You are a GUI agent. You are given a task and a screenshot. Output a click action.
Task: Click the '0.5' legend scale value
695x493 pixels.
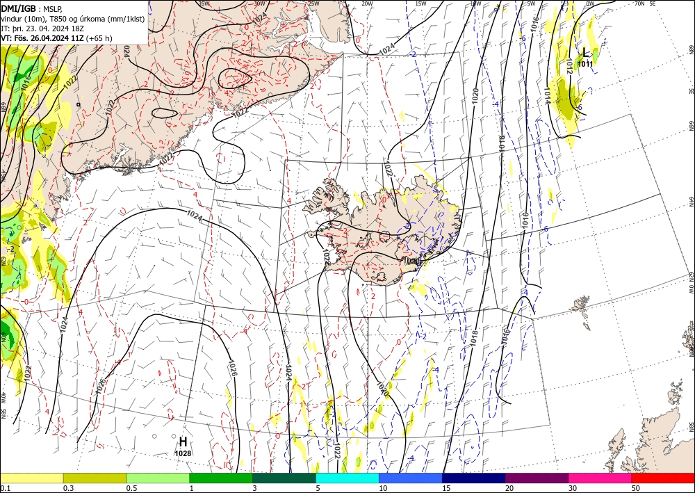click(131, 488)
